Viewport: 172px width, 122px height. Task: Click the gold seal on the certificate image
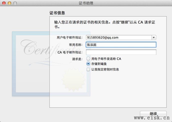(x=74, y=79)
